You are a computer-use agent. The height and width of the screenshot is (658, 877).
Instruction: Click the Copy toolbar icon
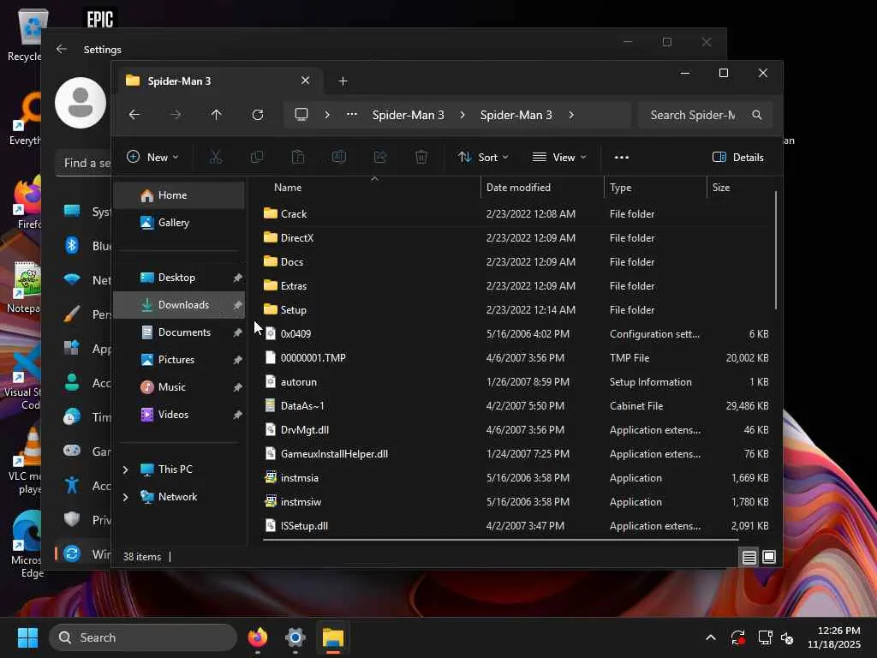tap(257, 158)
